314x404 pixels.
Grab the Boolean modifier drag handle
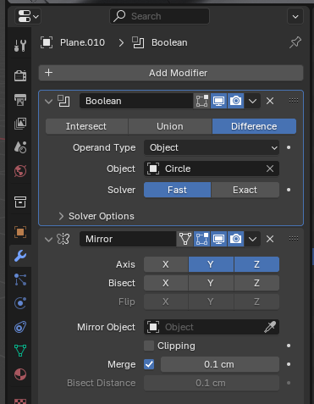point(294,101)
